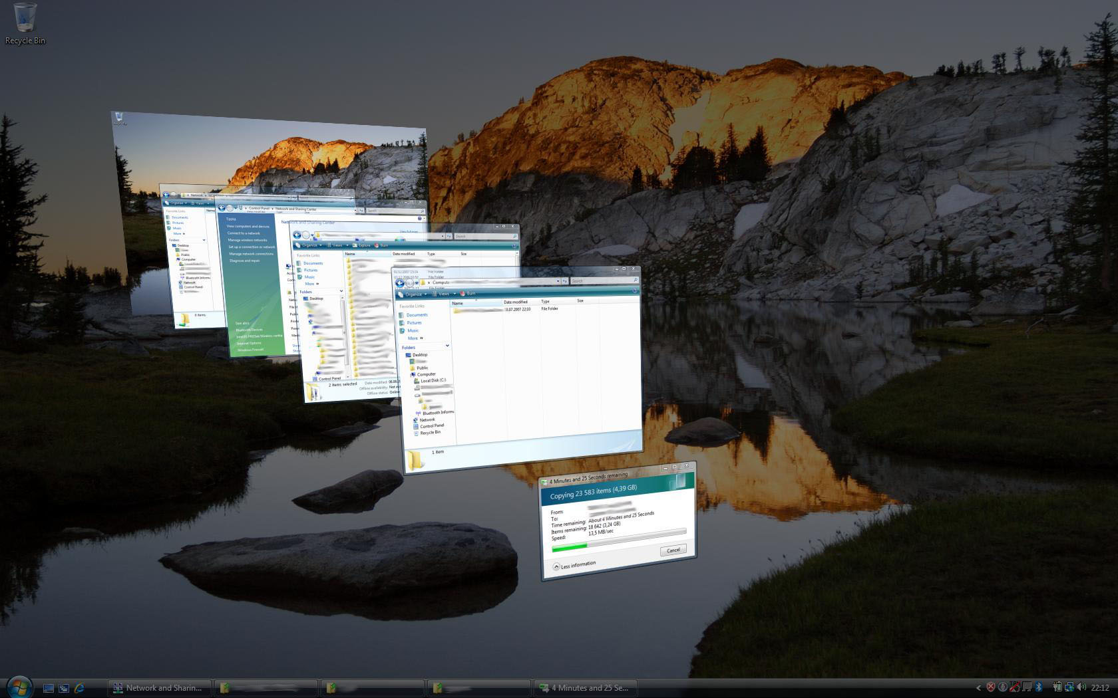Open Music favorite link in front Computer window
Screen dimensions: 1118x698
pos(409,330)
